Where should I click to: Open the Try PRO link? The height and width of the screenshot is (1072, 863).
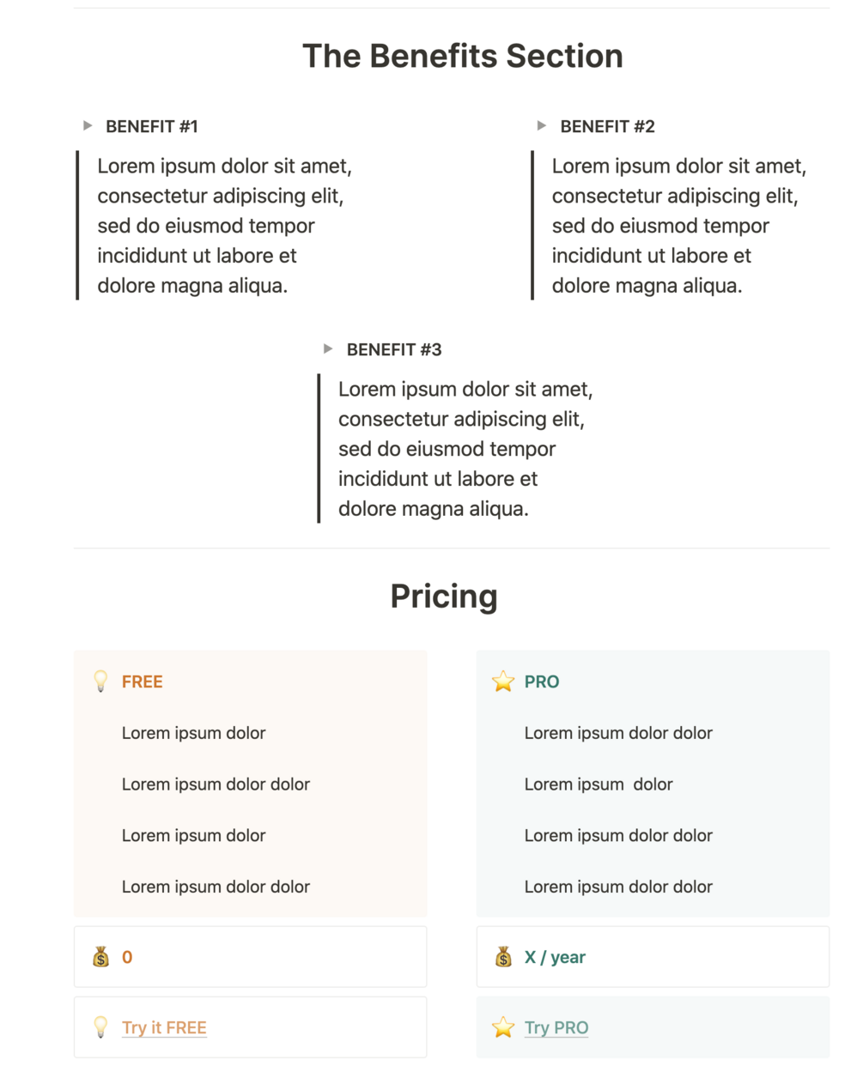[x=556, y=1027]
